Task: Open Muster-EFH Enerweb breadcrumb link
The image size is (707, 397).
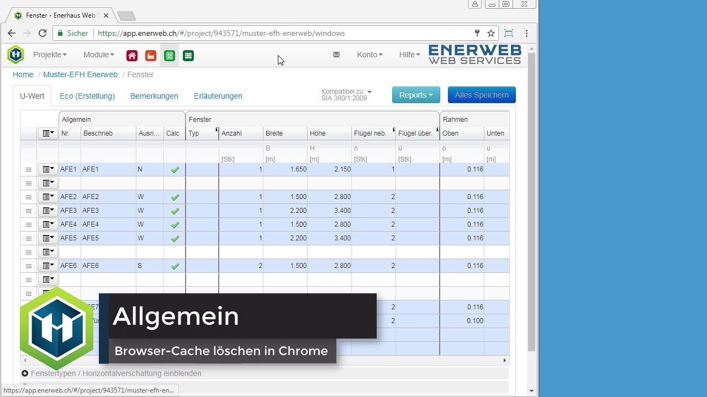Action: coord(81,74)
